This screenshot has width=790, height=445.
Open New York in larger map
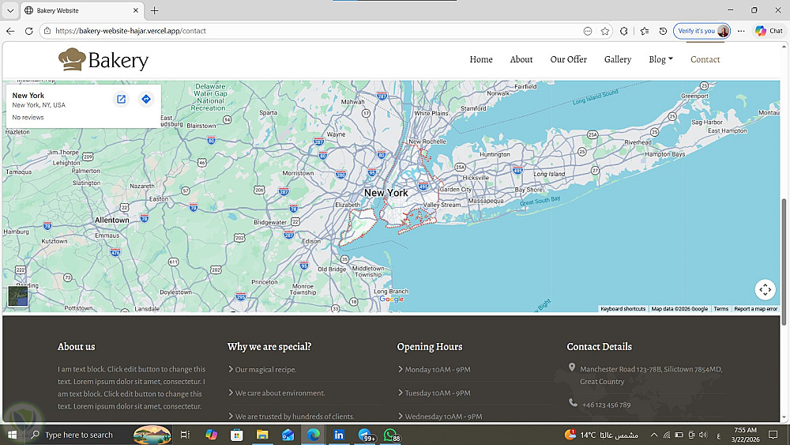(x=121, y=99)
